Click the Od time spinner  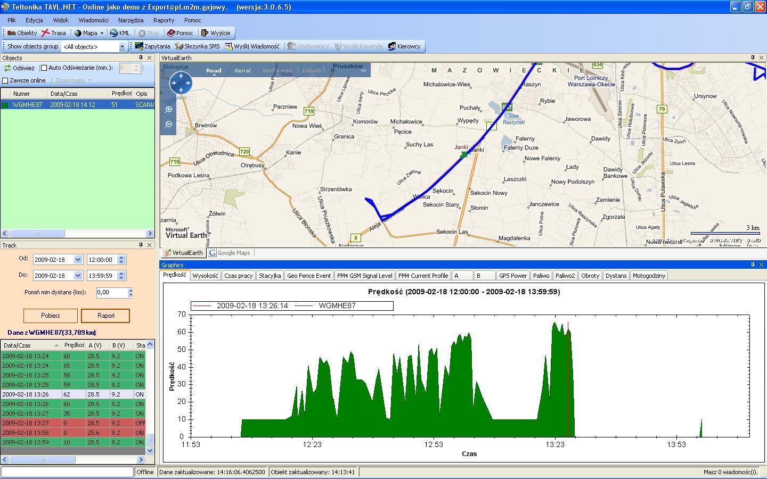(x=121, y=260)
